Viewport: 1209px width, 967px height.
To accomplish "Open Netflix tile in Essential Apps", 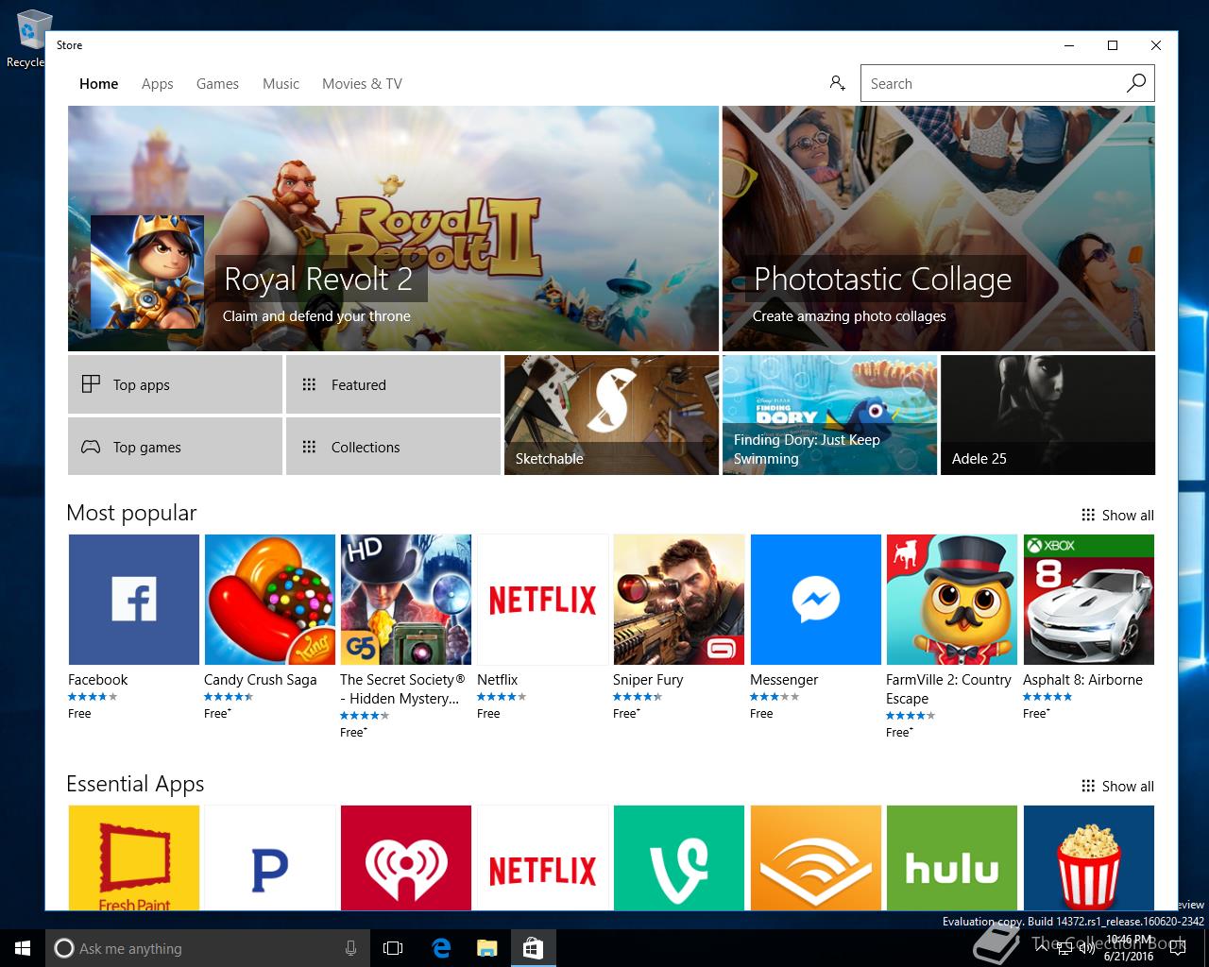I will (542, 857).
